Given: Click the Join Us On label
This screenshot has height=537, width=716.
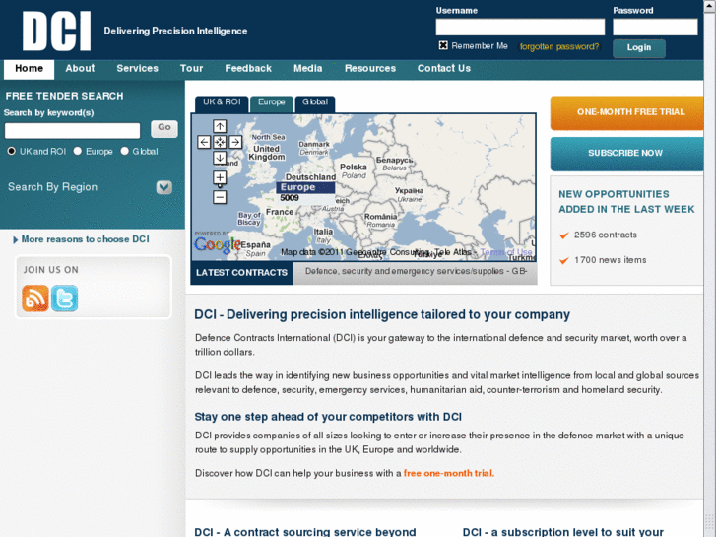Looking at the screenshot, I should pos(50,270).
